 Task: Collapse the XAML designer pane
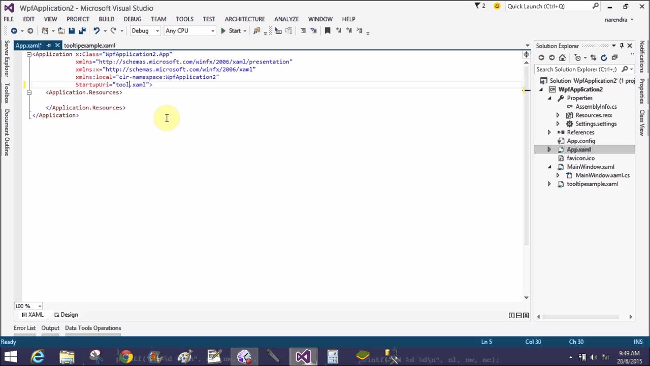pos(526,315)
